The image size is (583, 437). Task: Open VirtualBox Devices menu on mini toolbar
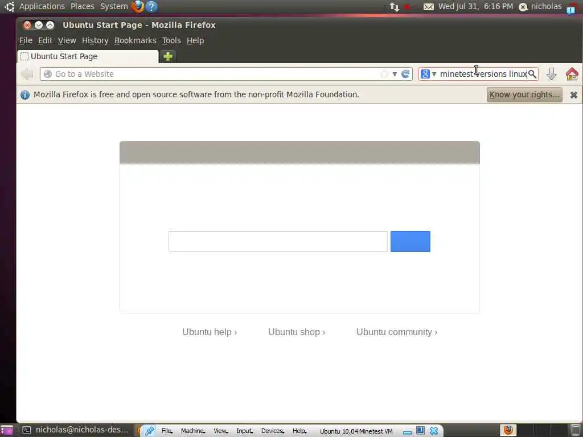point(273,431)
